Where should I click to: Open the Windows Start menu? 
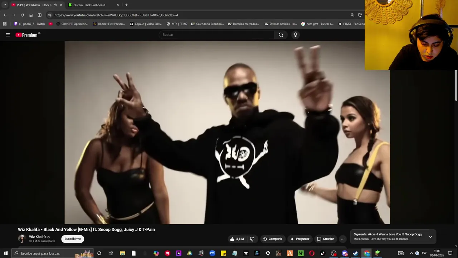[5, 253]
